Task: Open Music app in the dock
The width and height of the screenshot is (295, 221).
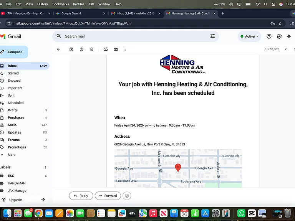Action: tap(153, 213)
